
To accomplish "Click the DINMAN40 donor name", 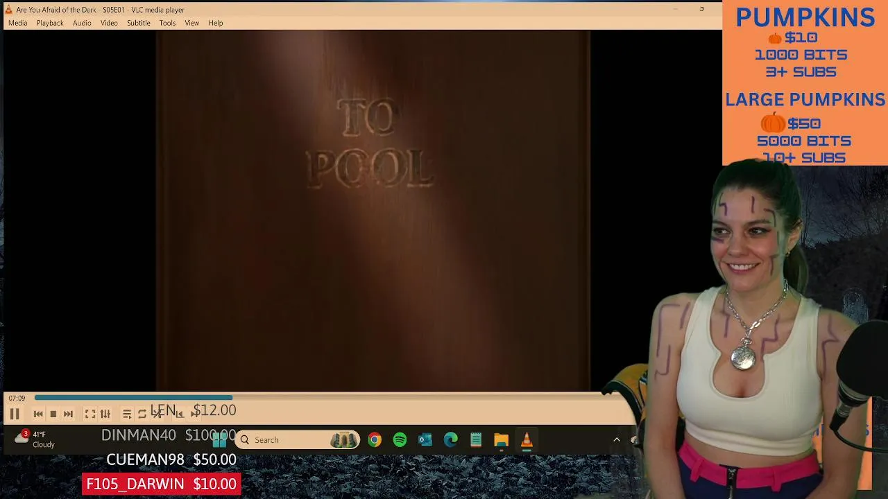I will pos(139,435).
